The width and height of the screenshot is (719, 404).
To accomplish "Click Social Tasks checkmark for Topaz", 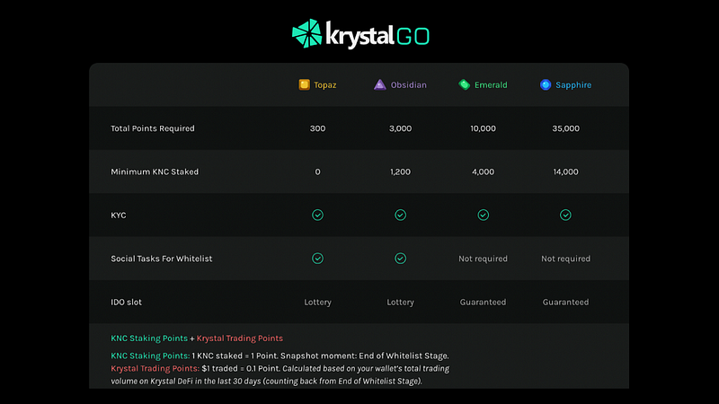I will click(317, 259).
